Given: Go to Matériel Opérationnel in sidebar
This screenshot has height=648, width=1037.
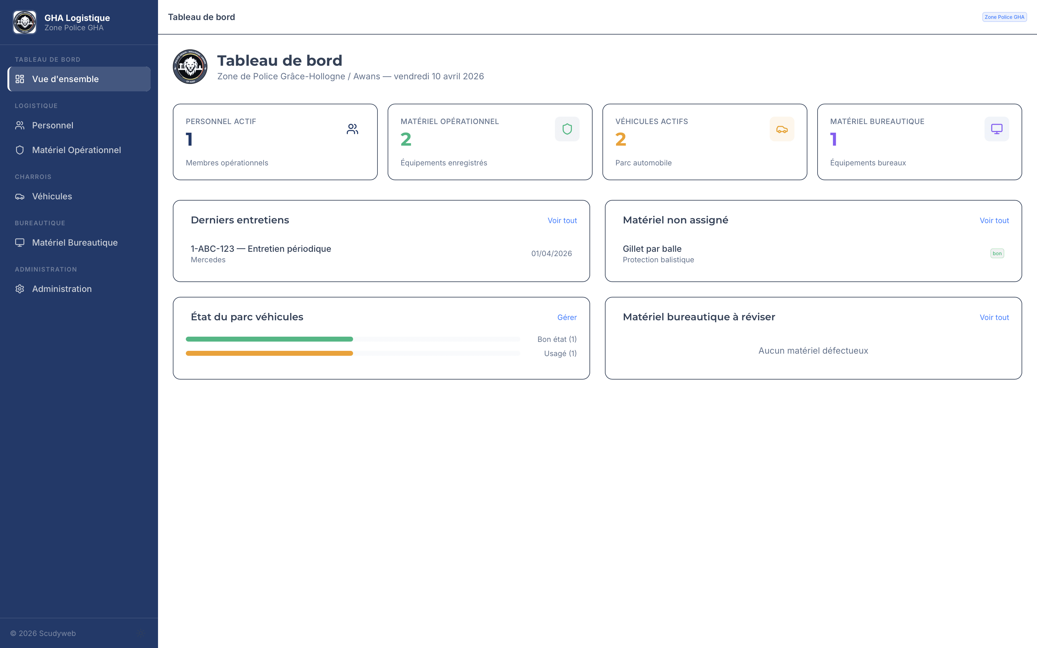Looking at the screenshot, I should pyautogui.click(x=76, y=150).
